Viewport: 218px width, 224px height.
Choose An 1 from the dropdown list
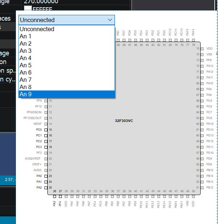[67, 36]
